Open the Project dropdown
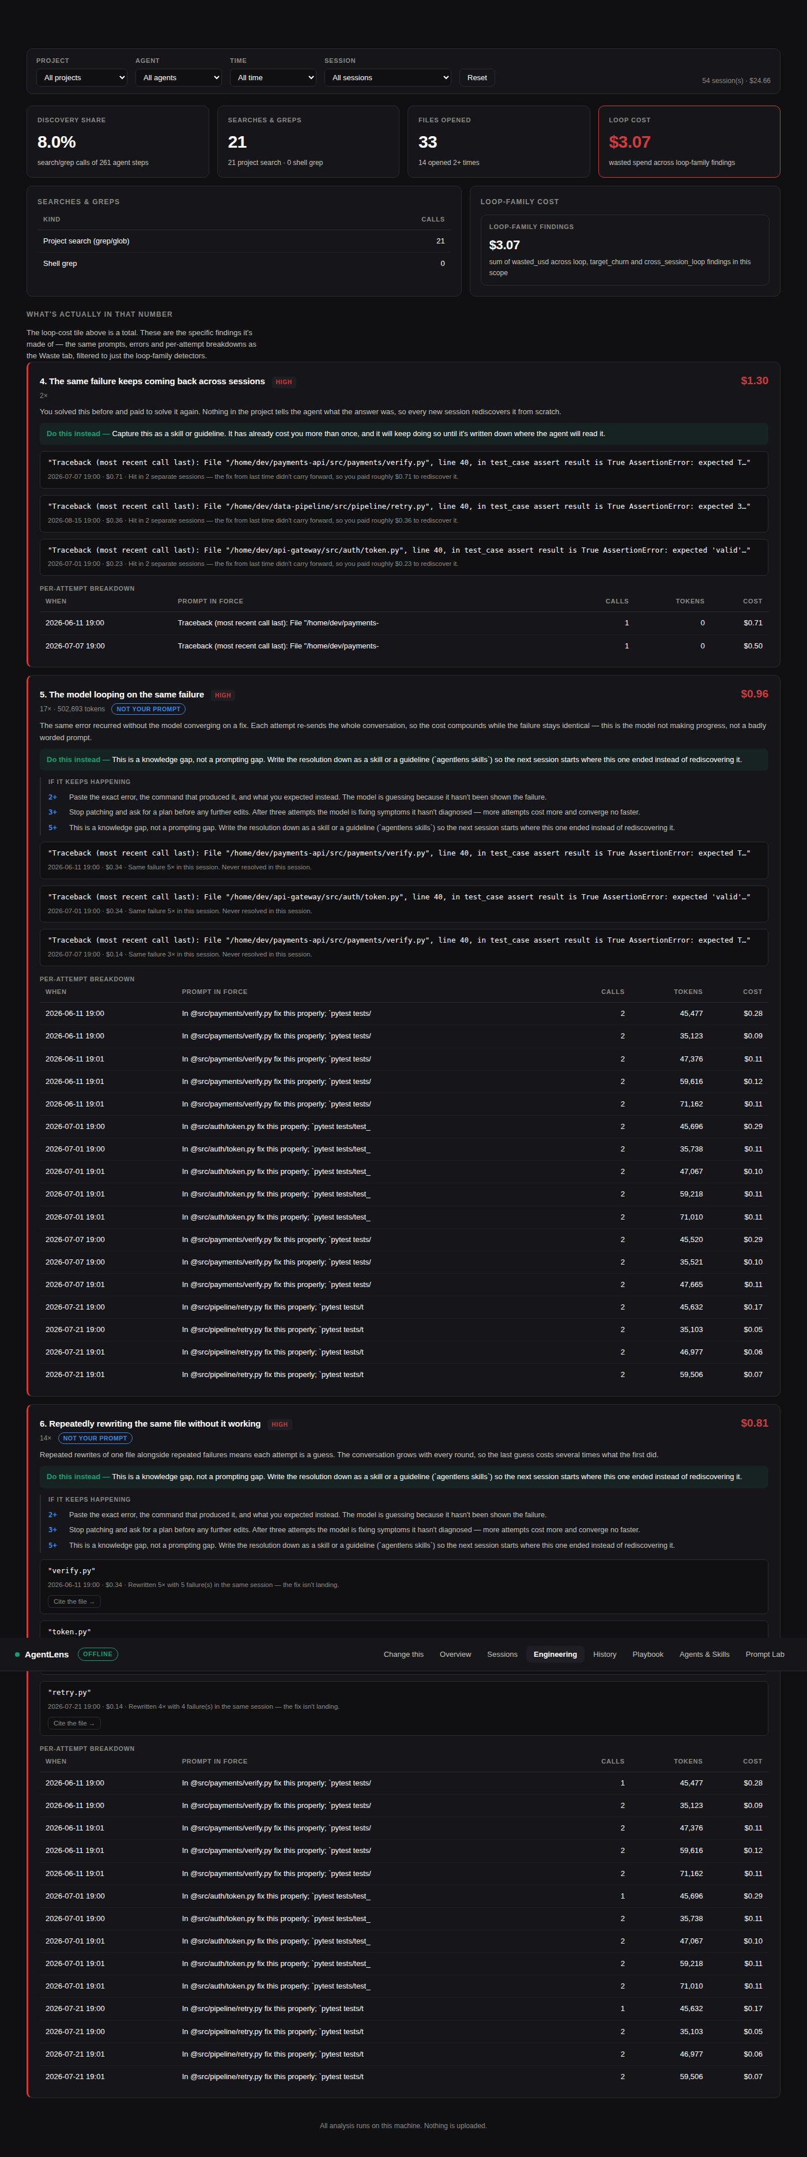 (x=81, y=78)
